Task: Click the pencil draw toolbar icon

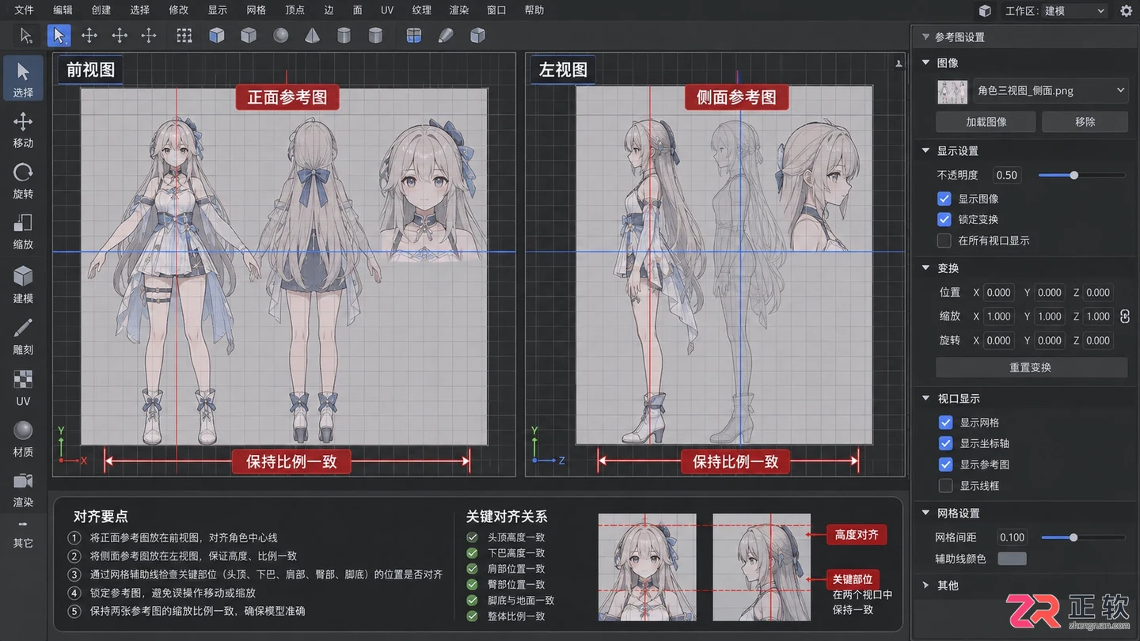Action: pyautogui.click(x=446, y=35)
